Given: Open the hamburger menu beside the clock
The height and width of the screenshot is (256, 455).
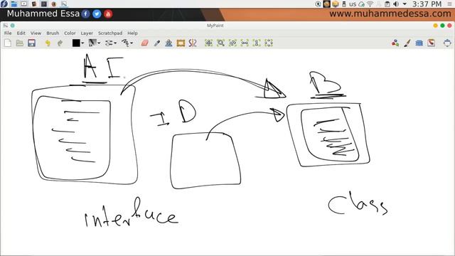Looking at the screenshot, I should tap(449, 4).
